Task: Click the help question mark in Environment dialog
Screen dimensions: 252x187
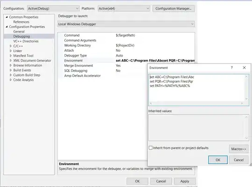Action: pos(231,68)
